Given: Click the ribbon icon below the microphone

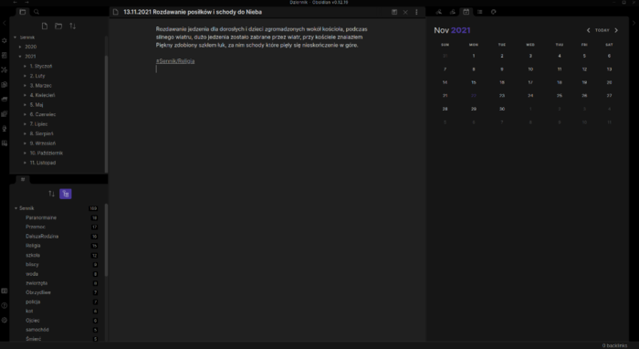Looking at the screenshot, I should point(5,143).
